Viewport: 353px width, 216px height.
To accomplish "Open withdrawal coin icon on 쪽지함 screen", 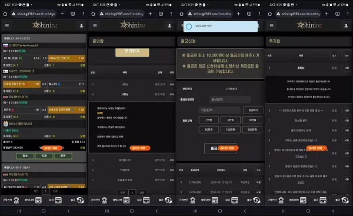I will tap(345, 200).
